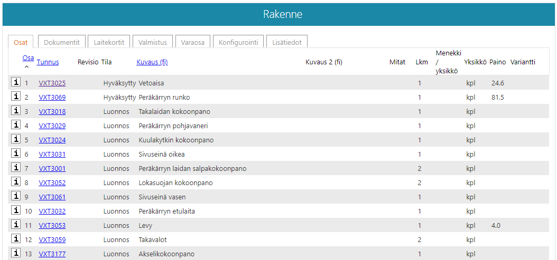Viewport: 557px width, 260px height.
Task: Go to the Konfigurointi tab
Action: pyautogui.click(x=238, y=42)
